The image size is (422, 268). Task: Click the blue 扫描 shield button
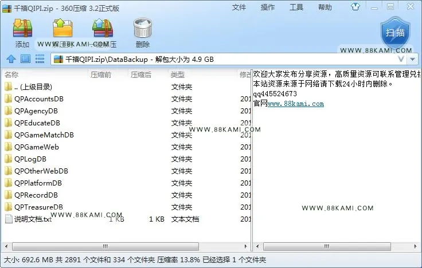[395, 33]
